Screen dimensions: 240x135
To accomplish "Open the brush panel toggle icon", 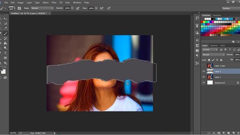I will (19, 8).
